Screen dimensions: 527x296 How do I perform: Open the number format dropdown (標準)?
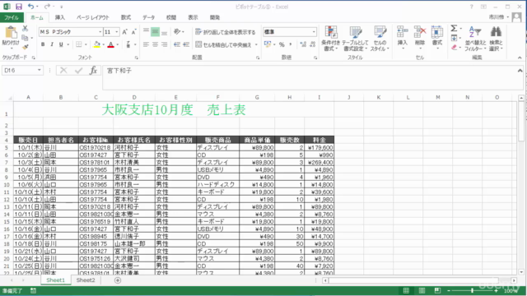[314, 32]
